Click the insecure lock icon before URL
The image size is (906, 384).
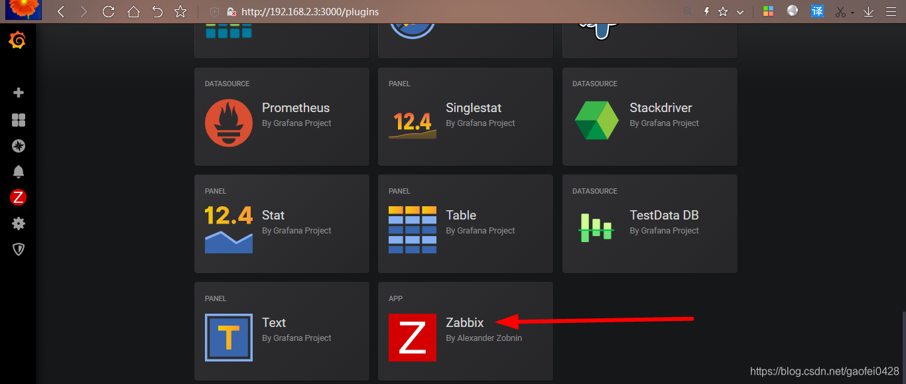231,12
